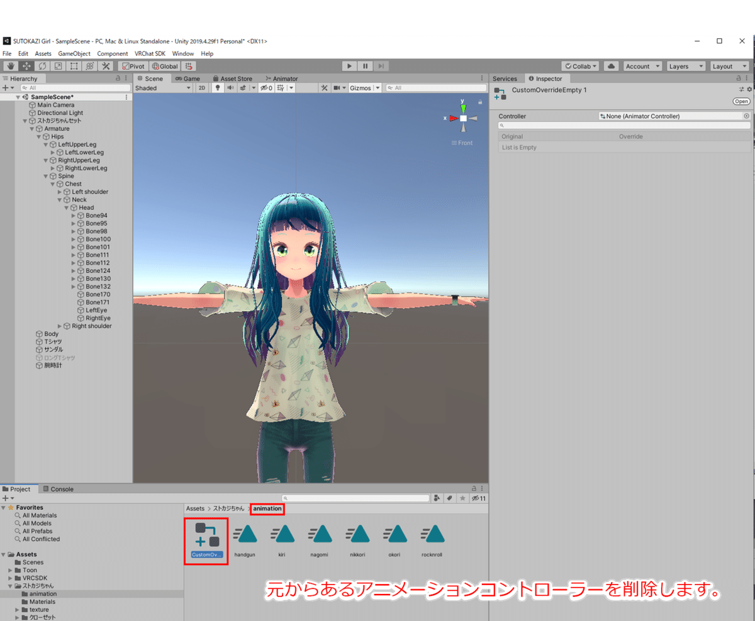Select the Rotate tool
Image resolution: width=755 pixels, height=621 pixels.
point(42,66)
